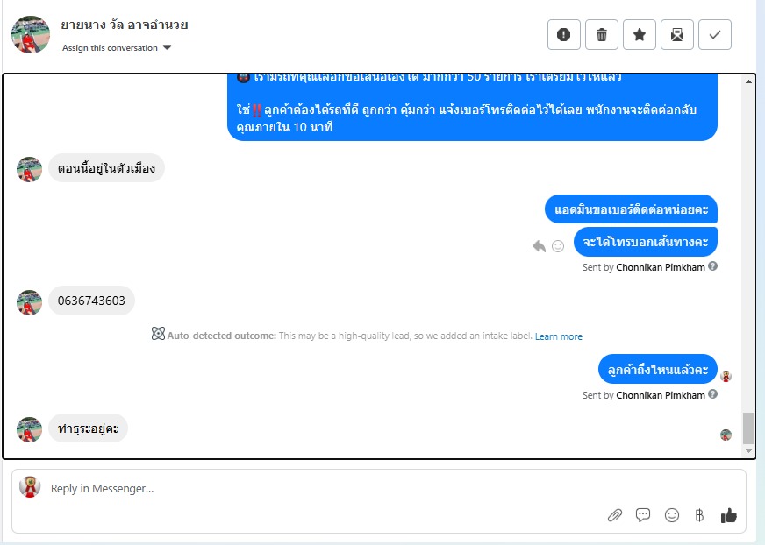Mark conversation as spam with exclamation icon
Image resolution: width=765 pixels, height=545 pixels.
pyautogui.click(x=563, y=35)
